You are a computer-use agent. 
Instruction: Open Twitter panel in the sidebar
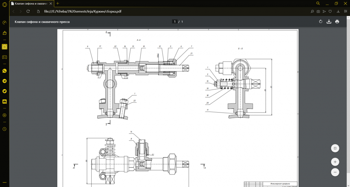coord(5,91)
